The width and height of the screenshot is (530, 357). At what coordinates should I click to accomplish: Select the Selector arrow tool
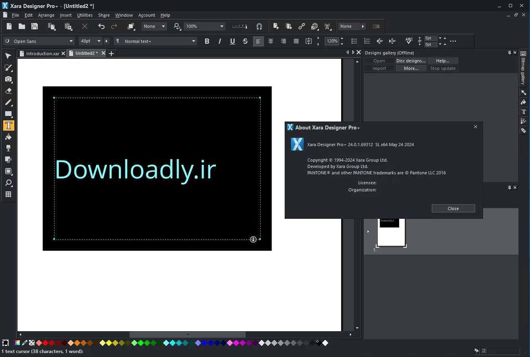[8, 56]
